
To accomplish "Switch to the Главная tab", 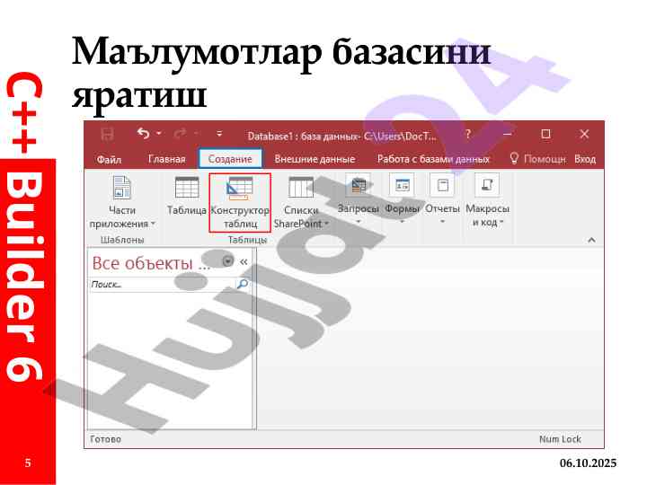I will (x=166, y=159).
